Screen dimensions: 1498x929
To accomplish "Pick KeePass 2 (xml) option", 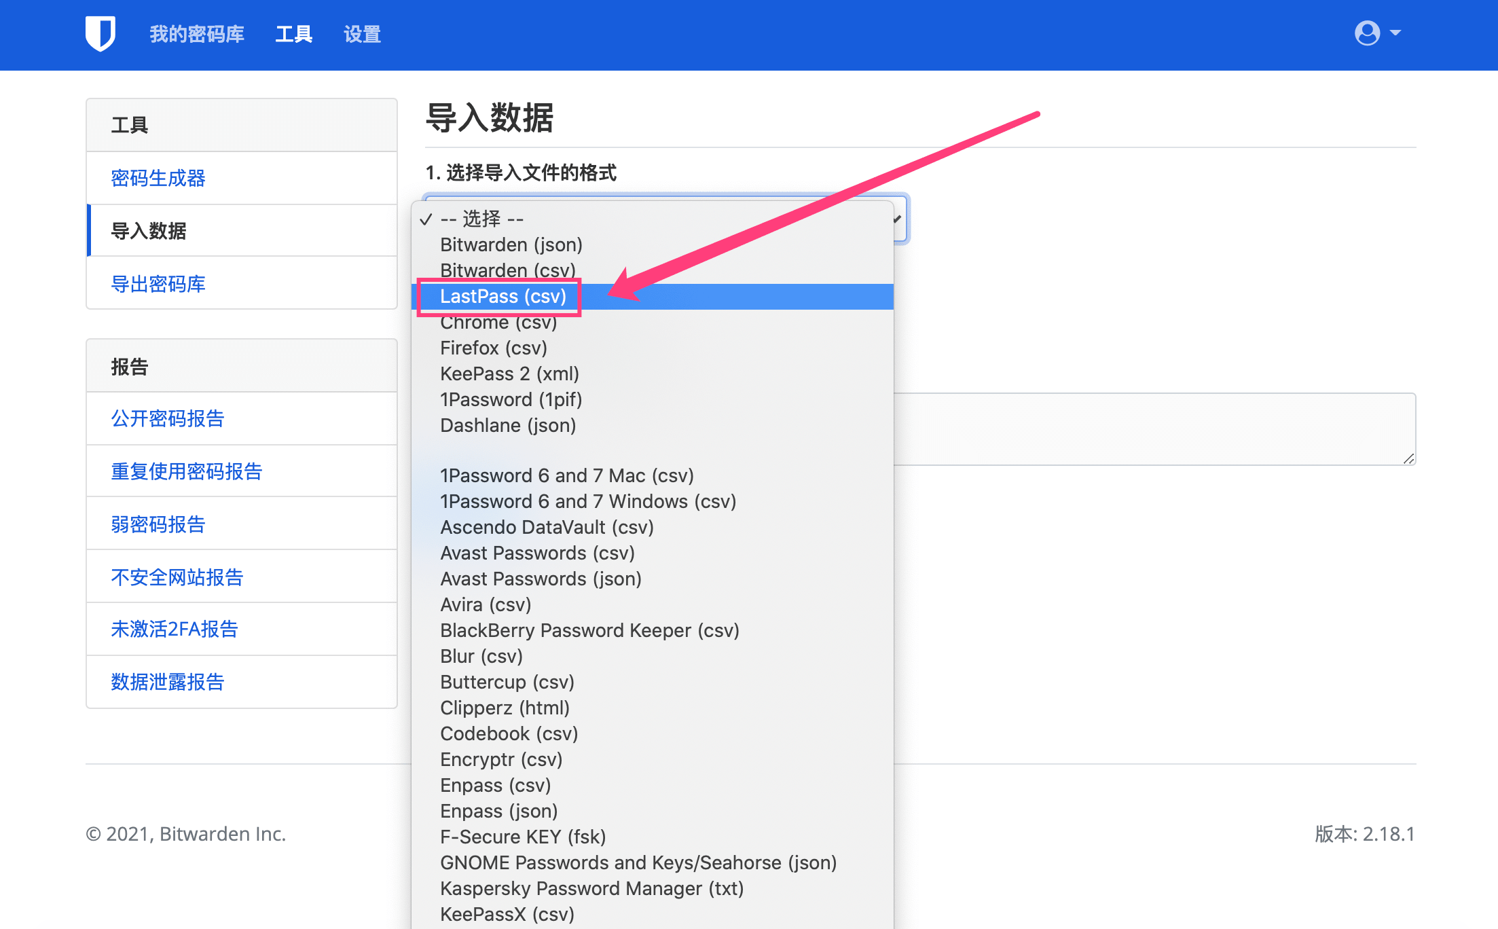I will point(509,374).
